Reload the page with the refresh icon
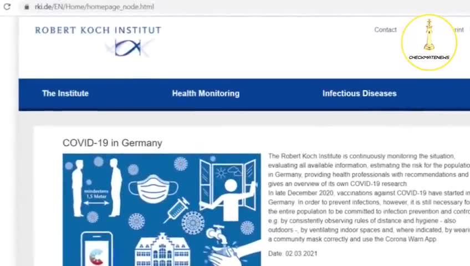This screenshot has width=470, height=266. [x=7, y=7]
